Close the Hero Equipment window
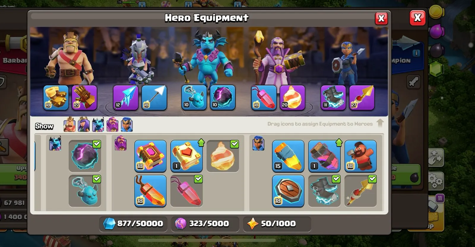 [x=381, y=19]
